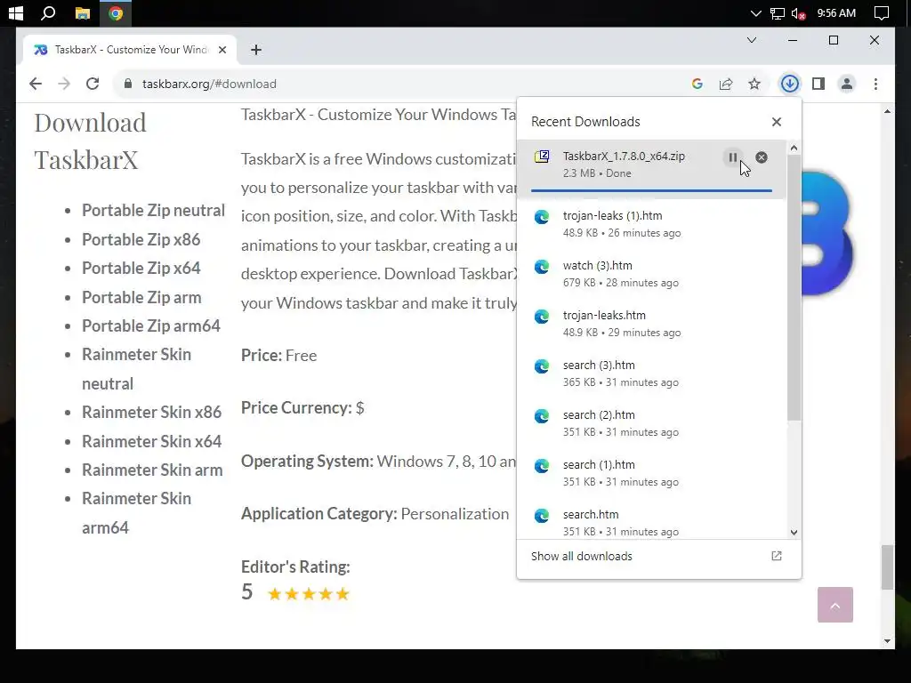Screen dimensions: 911x683
Task: Click page scrollbar up arrow
Action: [887, 111]
